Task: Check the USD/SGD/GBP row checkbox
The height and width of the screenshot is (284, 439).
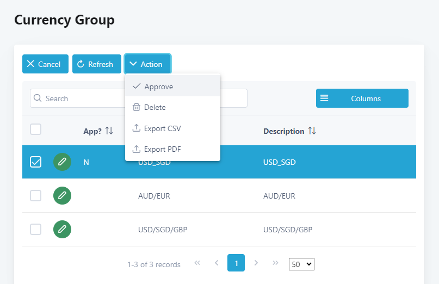Action: point(35,230)
